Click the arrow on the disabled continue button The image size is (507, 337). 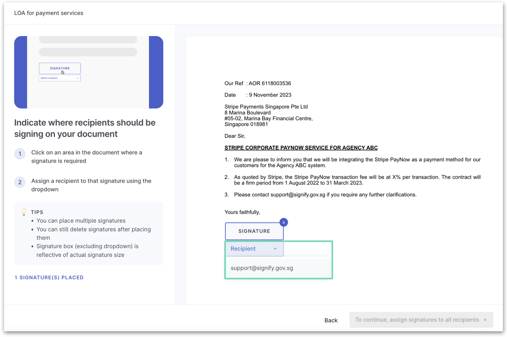point(485,320)
